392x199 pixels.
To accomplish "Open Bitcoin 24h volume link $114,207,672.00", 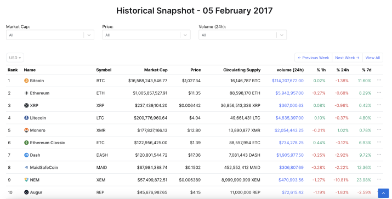I will pos(287,81).
